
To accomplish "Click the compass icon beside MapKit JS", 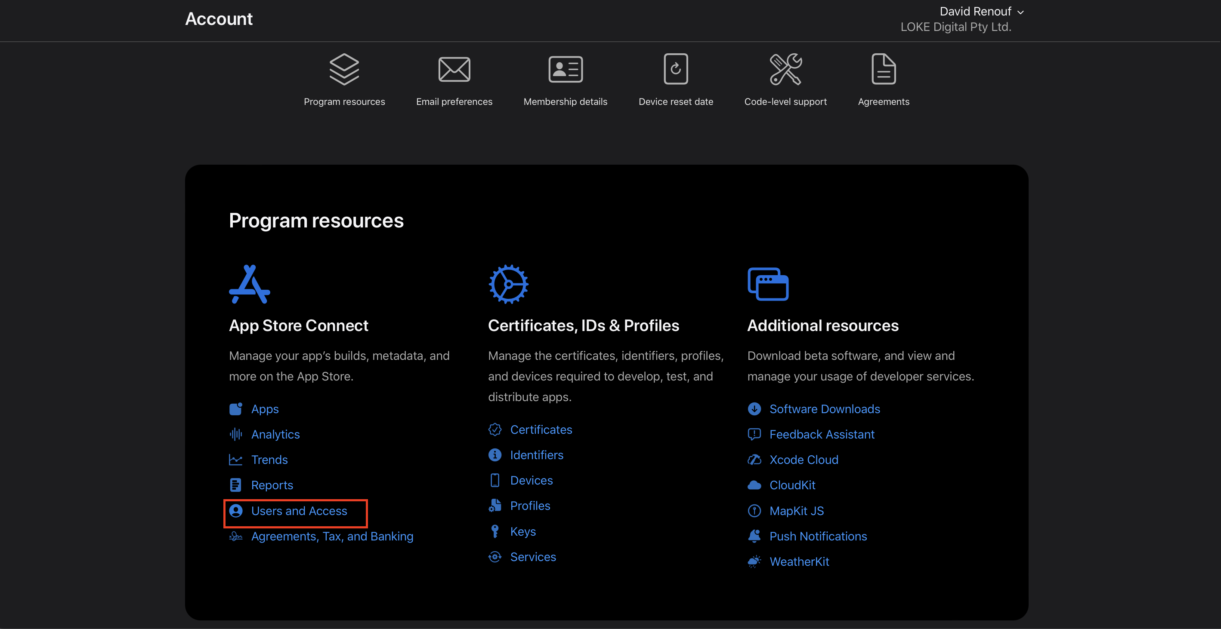I will click(x=754, y=511).
